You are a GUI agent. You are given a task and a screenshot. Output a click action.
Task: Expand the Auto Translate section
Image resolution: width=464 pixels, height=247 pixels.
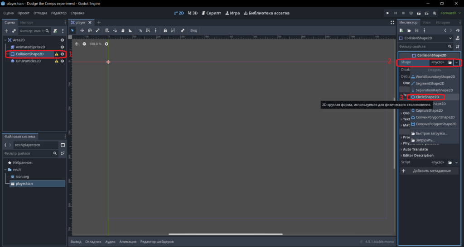415,149
